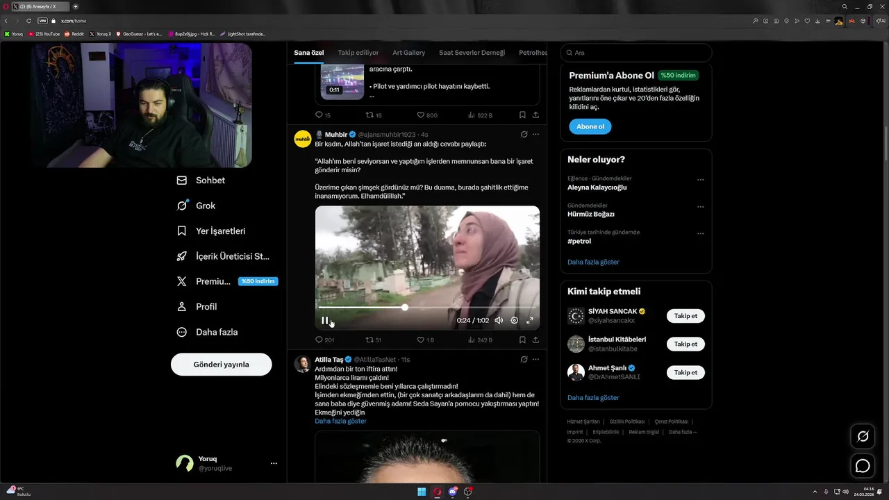
Task: Like the post with 800 likes
Action: click(427, 115)
